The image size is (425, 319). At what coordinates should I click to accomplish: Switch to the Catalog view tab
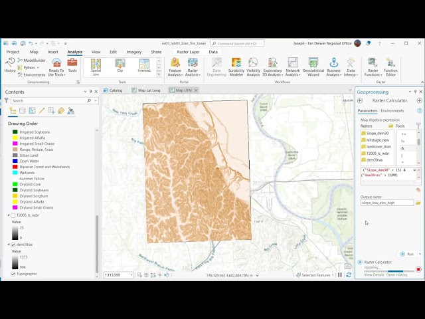113,90
